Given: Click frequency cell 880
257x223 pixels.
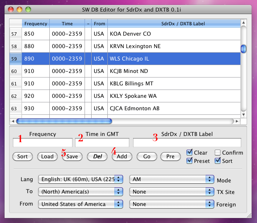Looking at the screenshot, I should pyautogui.click(x=36, y=46).
